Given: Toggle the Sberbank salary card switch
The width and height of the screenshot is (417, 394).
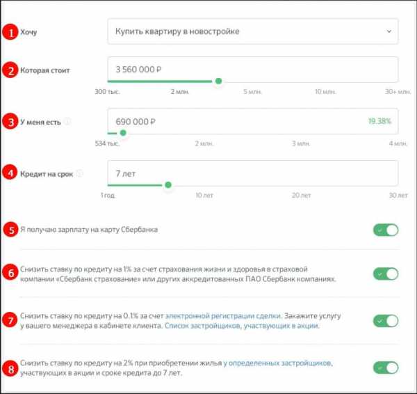Looking at the screenshot, I should point(386,230).
